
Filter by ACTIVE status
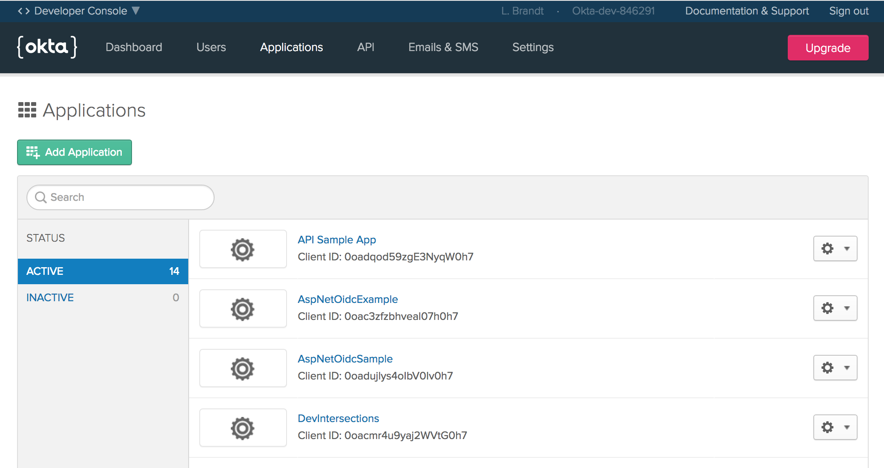click(103, 271)
